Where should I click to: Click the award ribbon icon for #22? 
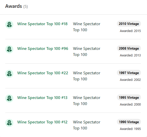pos(9,74)
